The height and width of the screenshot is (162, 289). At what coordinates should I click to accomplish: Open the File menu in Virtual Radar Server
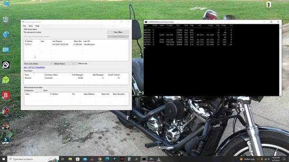tap(24, 26)
